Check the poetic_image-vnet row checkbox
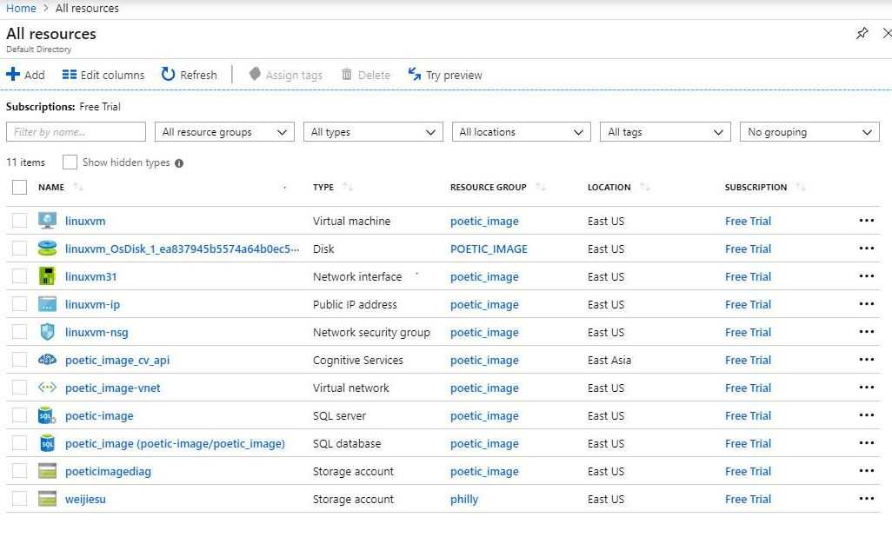 point(19,388)
